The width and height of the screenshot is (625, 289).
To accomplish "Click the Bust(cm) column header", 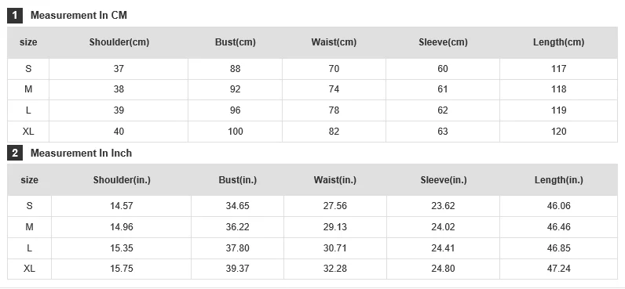I will point(236,42).
